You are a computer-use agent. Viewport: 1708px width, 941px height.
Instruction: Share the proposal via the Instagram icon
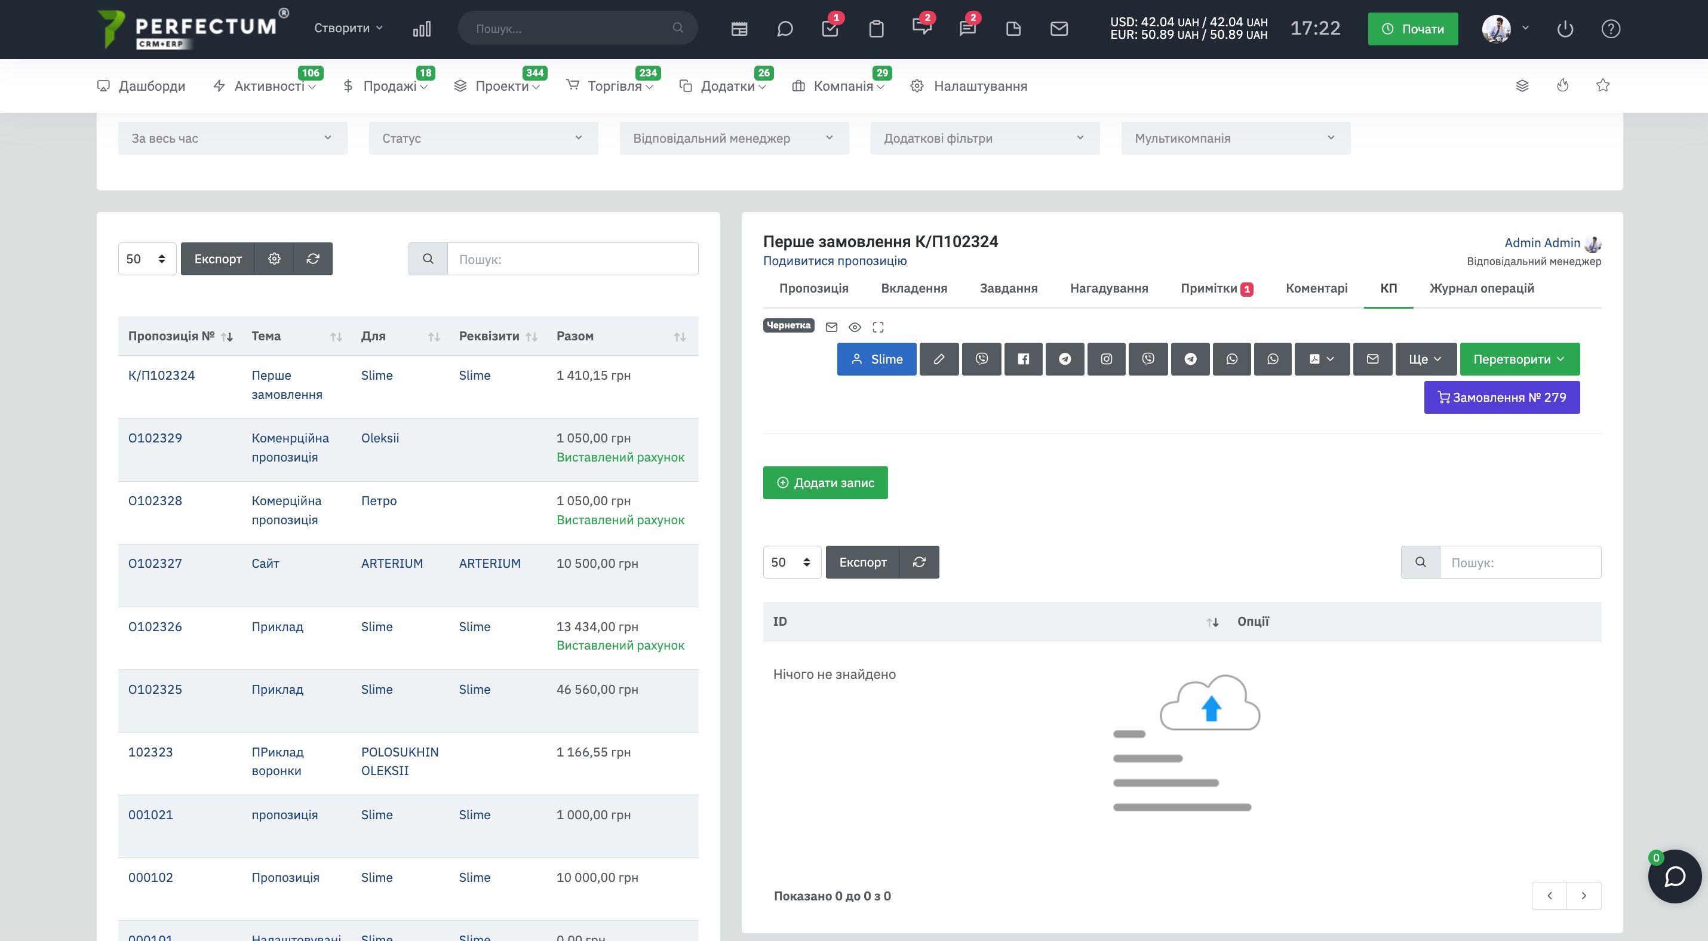pyautogui.click(x=1107, y=359)
